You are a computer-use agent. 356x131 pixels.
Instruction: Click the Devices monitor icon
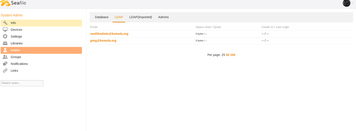pyautogui.click(x=5, y=30)
